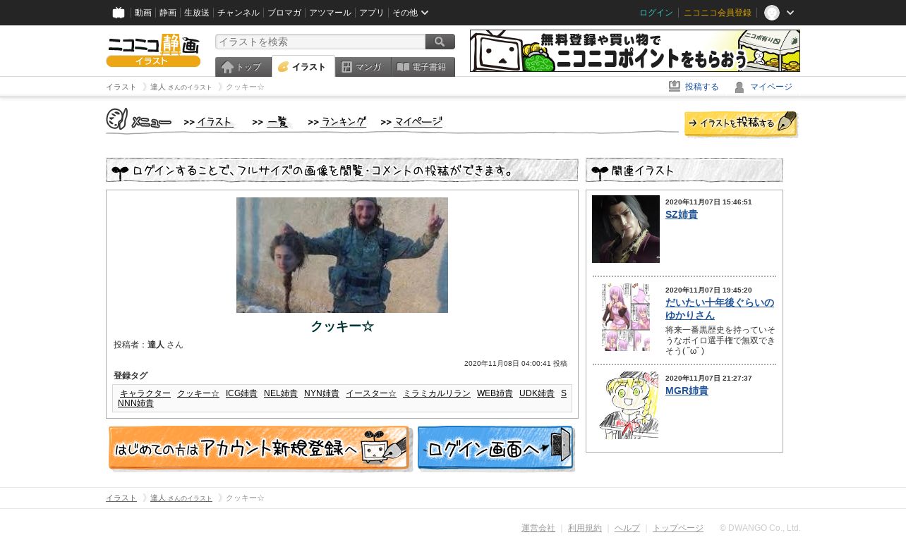This screenshot has width=906, height=547.
Task: Open アプリ in the top navigation
Action: 372,13
